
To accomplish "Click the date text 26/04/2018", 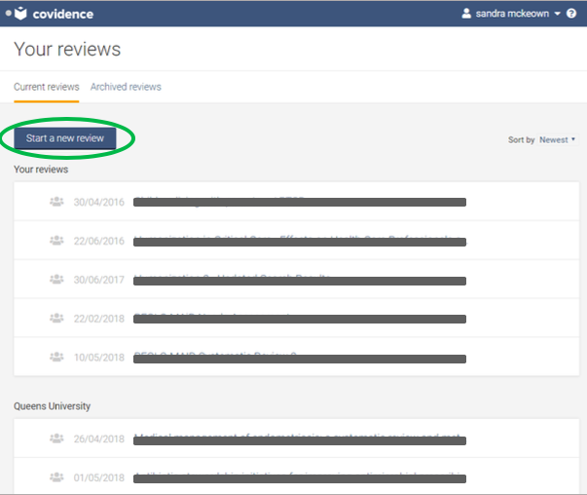I will (x=99, y=439).
